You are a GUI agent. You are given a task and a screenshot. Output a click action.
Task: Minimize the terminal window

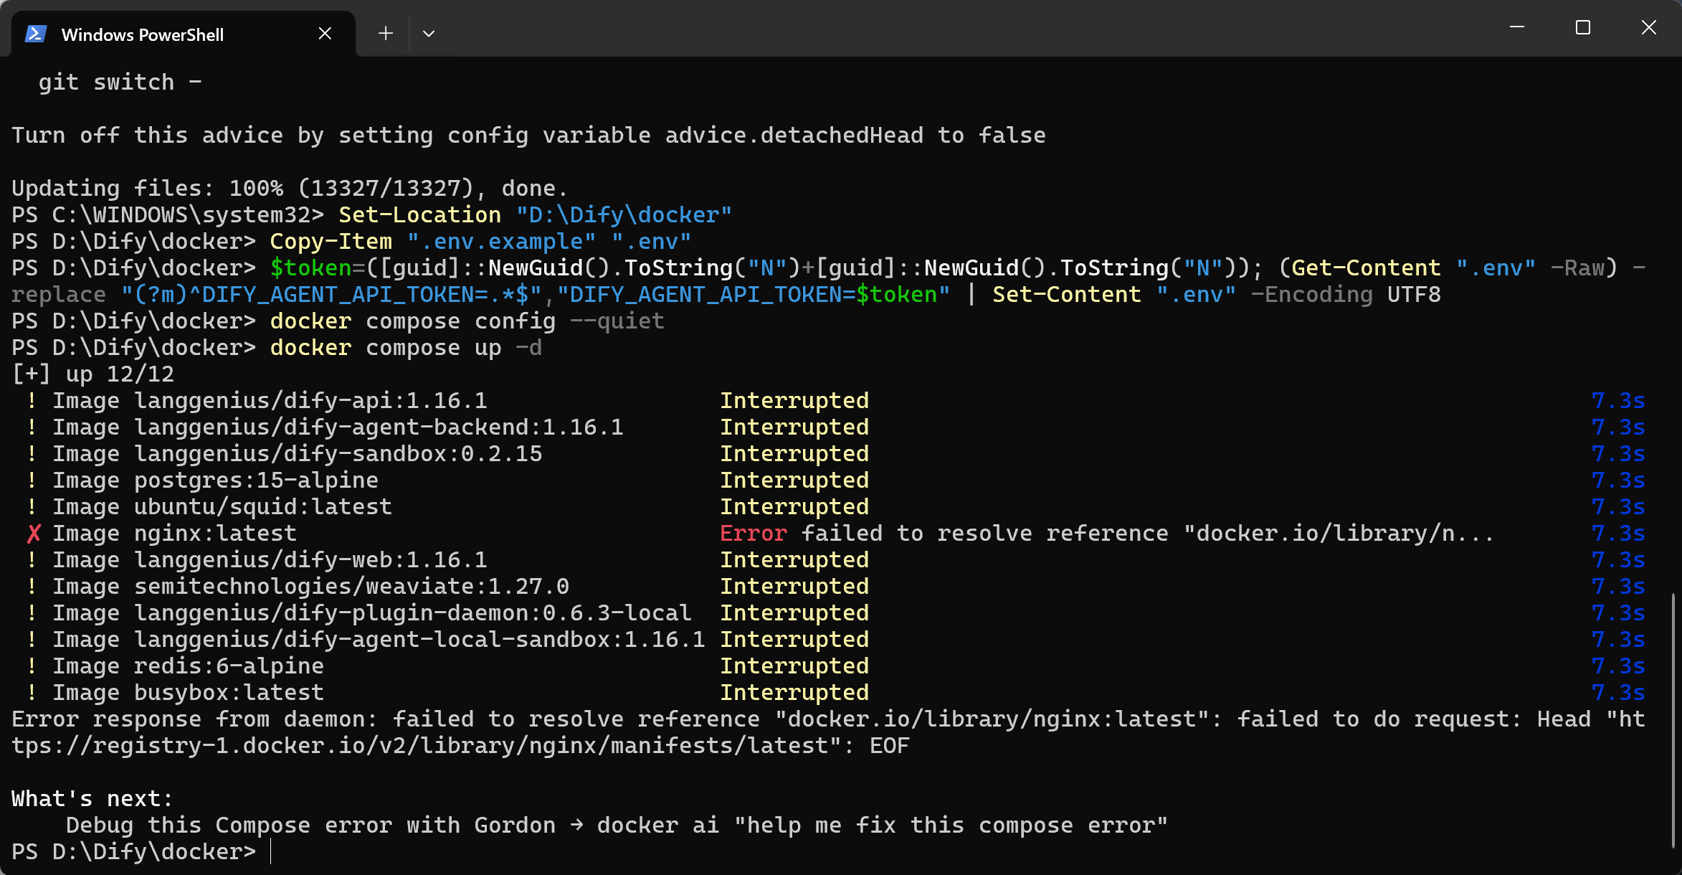tap(1517, 27)
